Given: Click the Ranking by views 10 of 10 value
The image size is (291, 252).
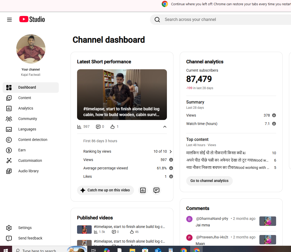Looking at the screenshot, I should [x=160, y=152].
